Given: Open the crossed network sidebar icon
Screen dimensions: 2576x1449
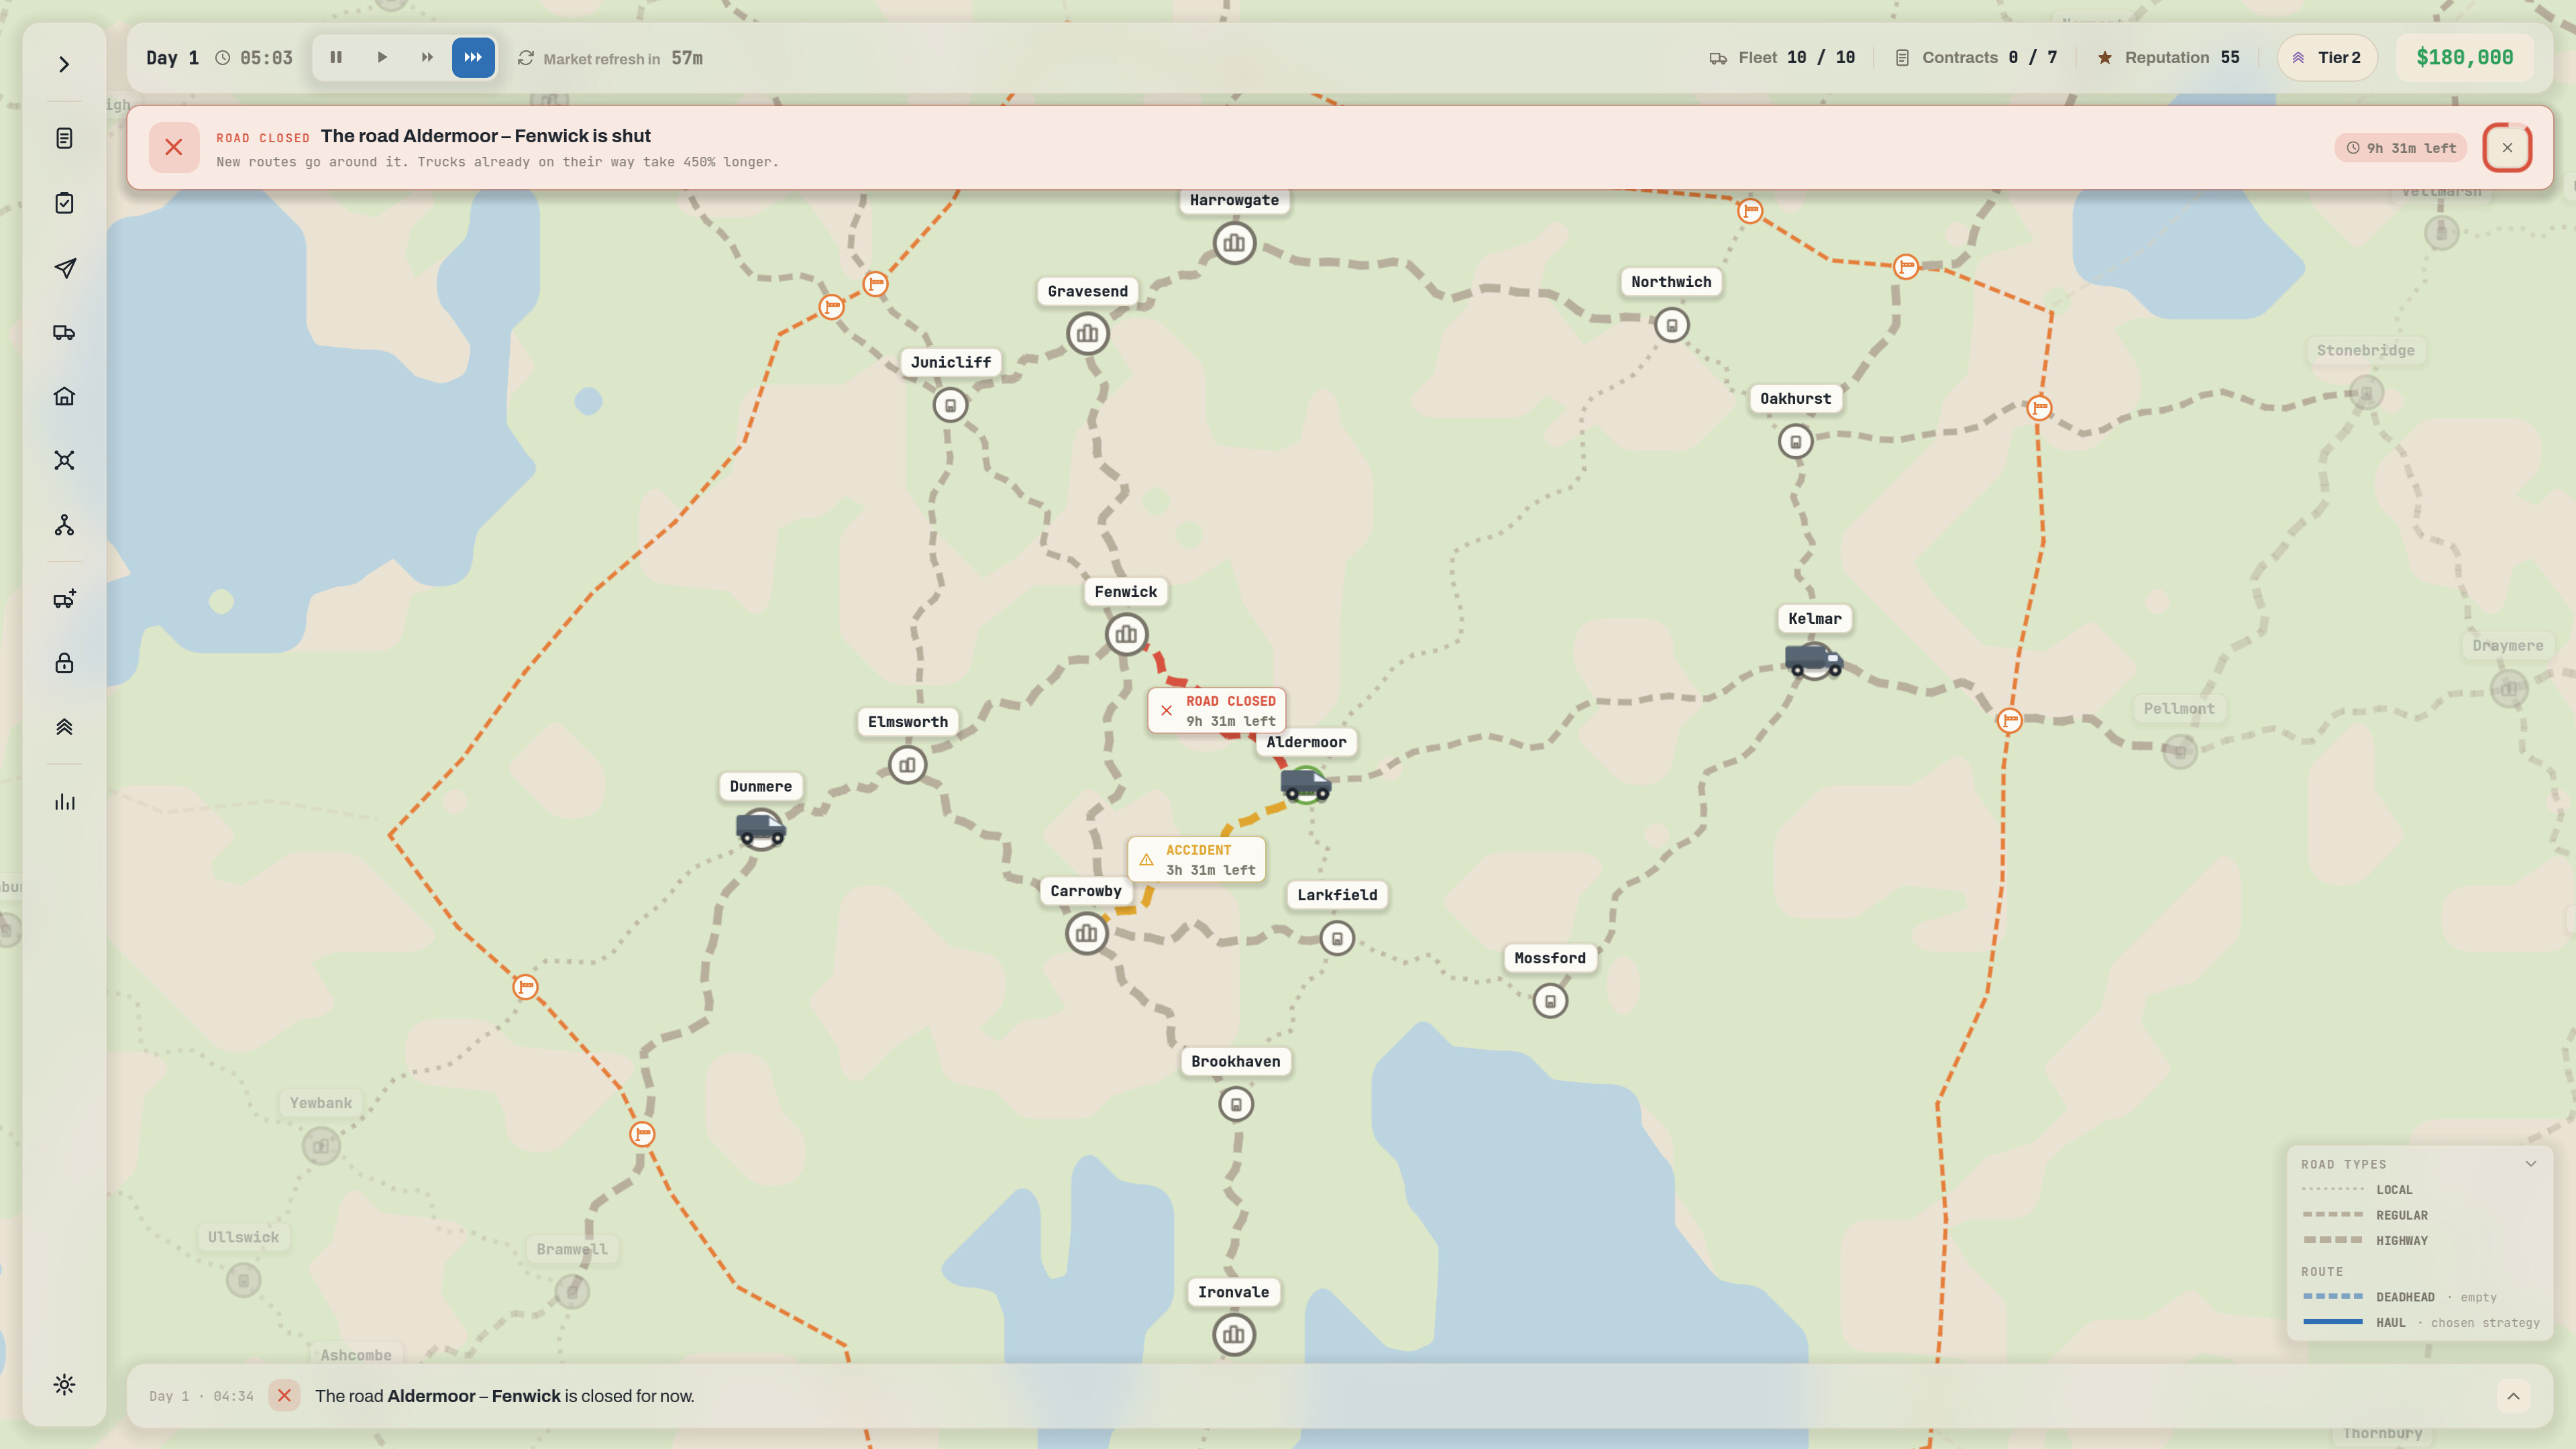Looking at the screenshot, I should pos(64,460).
